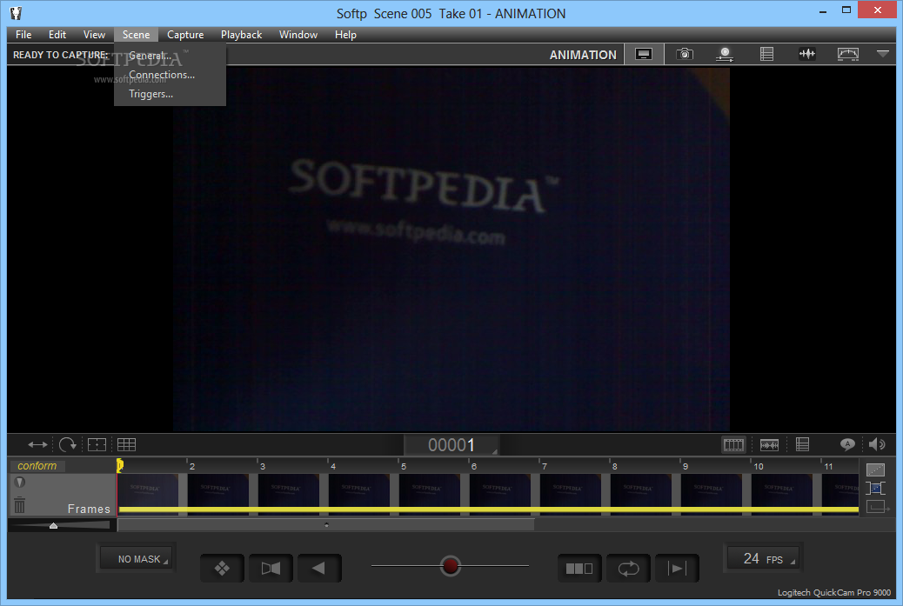Maximize the application window
Viewport: 903px width, 606px height.
tap(846, 10)
